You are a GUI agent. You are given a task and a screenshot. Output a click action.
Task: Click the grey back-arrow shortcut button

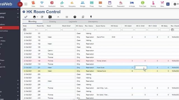pos(26,4)
